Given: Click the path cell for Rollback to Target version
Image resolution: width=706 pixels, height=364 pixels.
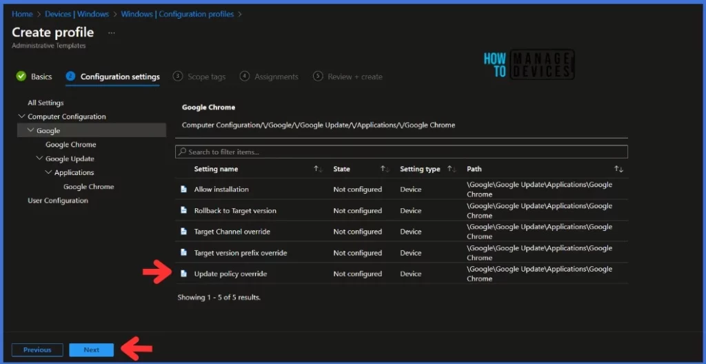Looking at the screenshot, I should pyautogui.click(x=539, y=210).
